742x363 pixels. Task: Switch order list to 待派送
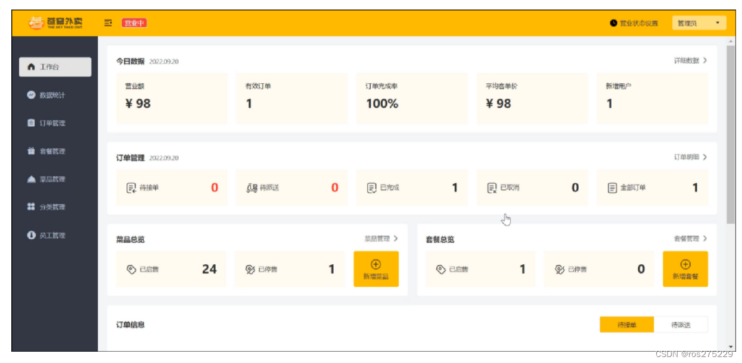pos(681,325)
